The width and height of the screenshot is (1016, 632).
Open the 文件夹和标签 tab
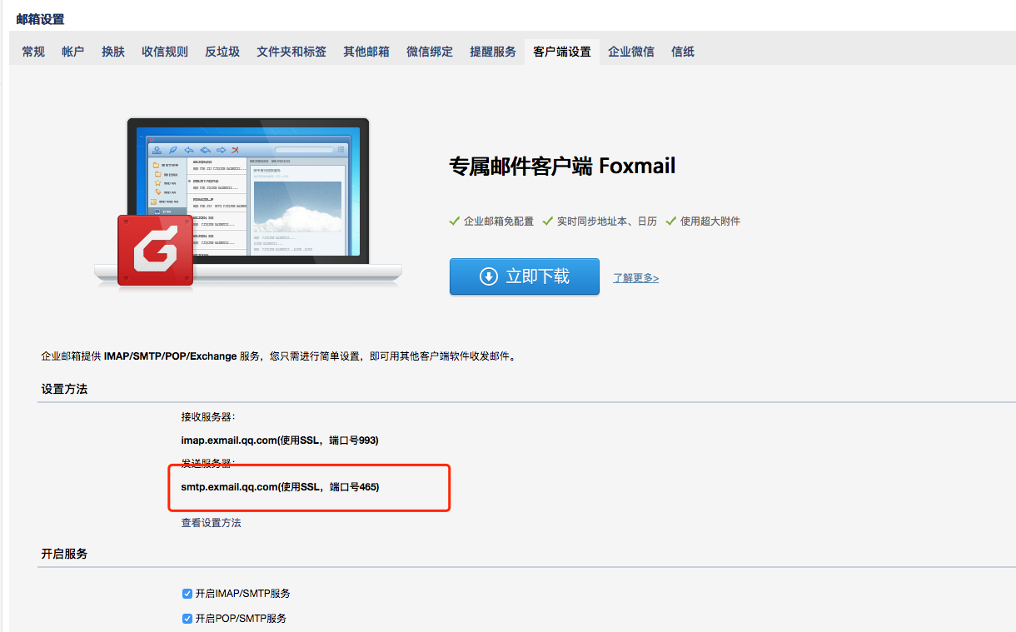coord(291,52)
